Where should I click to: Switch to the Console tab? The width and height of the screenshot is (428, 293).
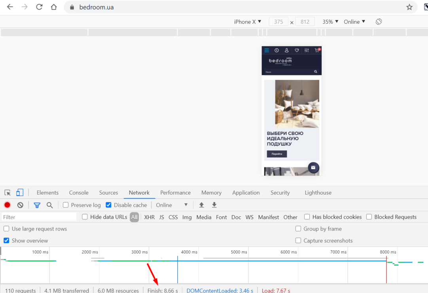[79, 193]
